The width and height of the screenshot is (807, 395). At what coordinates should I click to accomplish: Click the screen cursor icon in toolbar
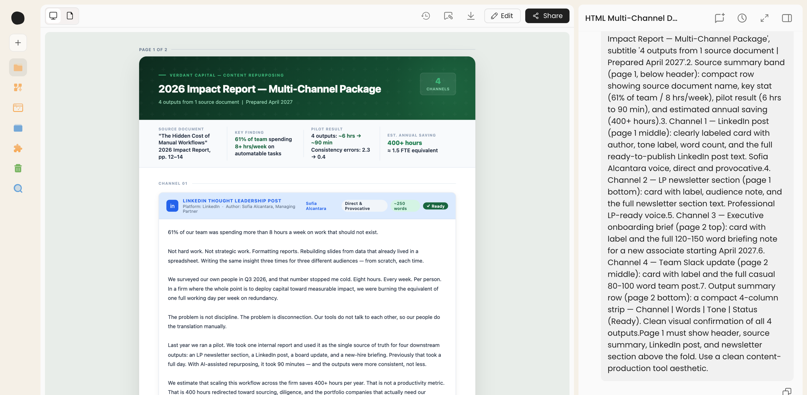click(448, 16)
